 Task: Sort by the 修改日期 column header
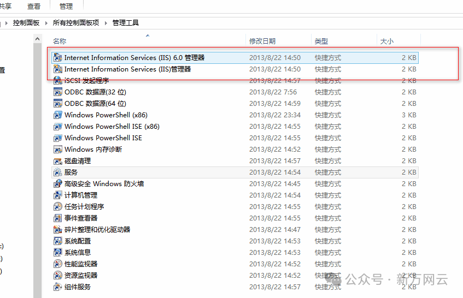pos(262,41)
